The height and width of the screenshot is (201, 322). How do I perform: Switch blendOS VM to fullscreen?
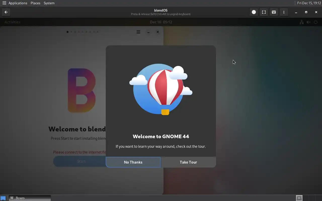pos(264,12)
